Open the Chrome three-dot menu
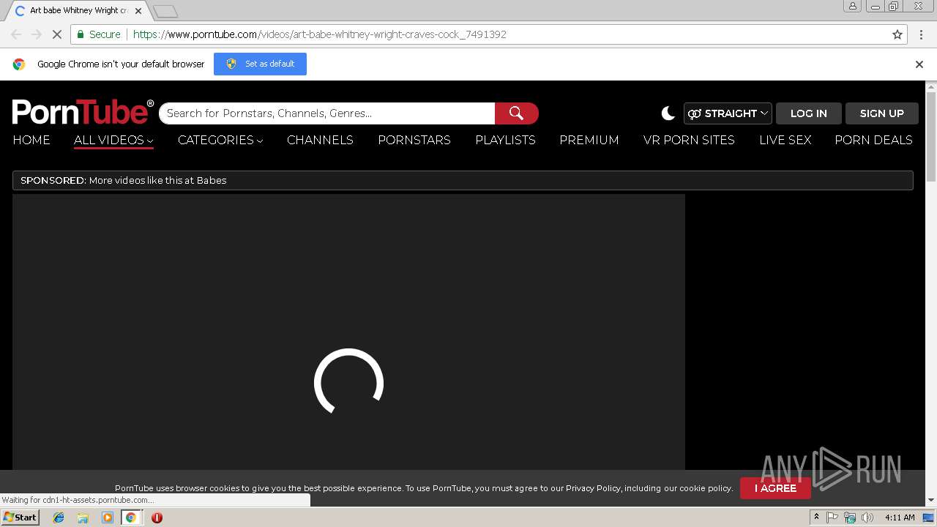937x527 pixels. (920, 34)
